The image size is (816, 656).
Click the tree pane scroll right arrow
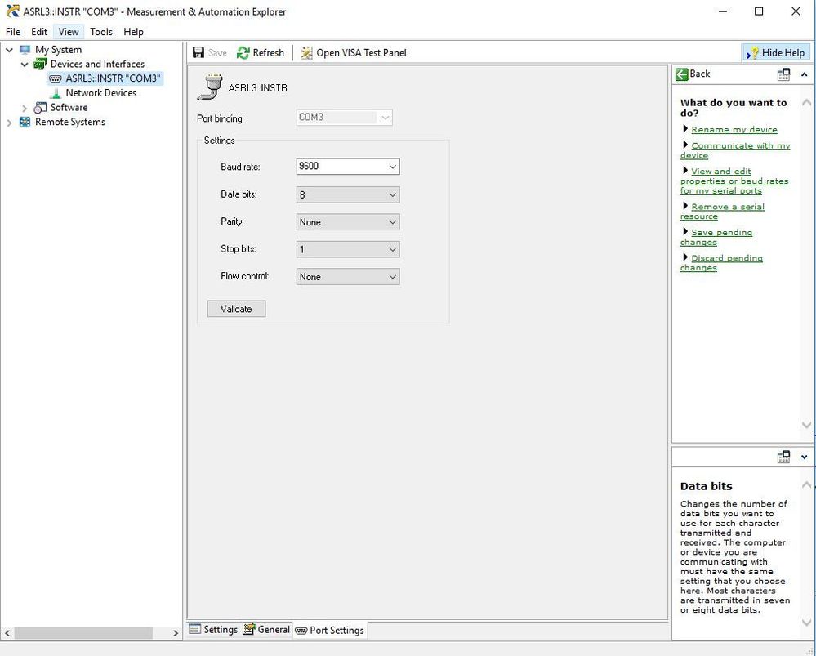click(x=176, y=632)
